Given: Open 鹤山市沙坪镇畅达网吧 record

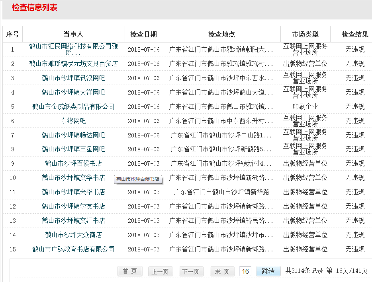Looking at the screenshot, I should pyautogui.click(x=74, y=135).
